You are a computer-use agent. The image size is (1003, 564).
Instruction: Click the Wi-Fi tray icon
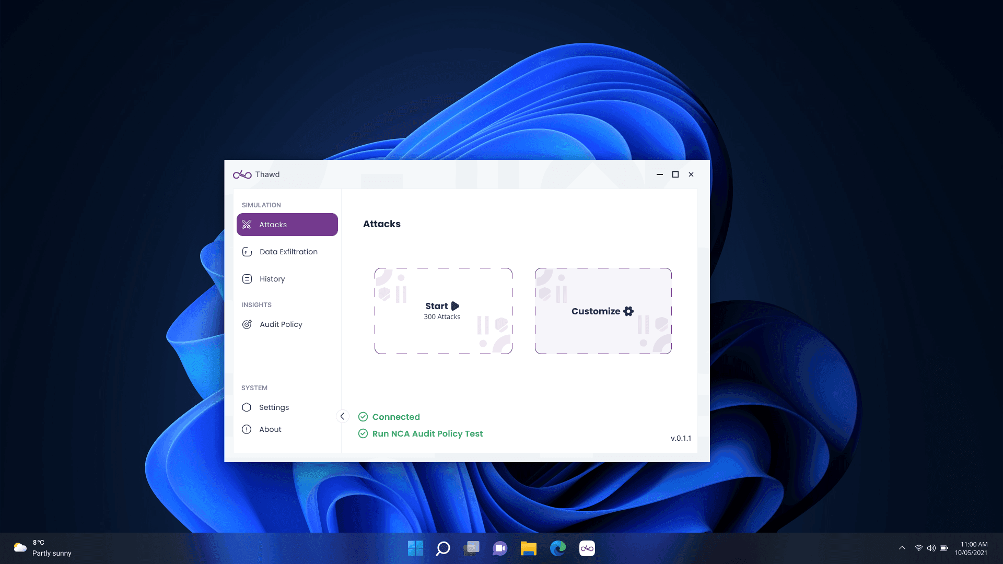click(x=918, y=548)
